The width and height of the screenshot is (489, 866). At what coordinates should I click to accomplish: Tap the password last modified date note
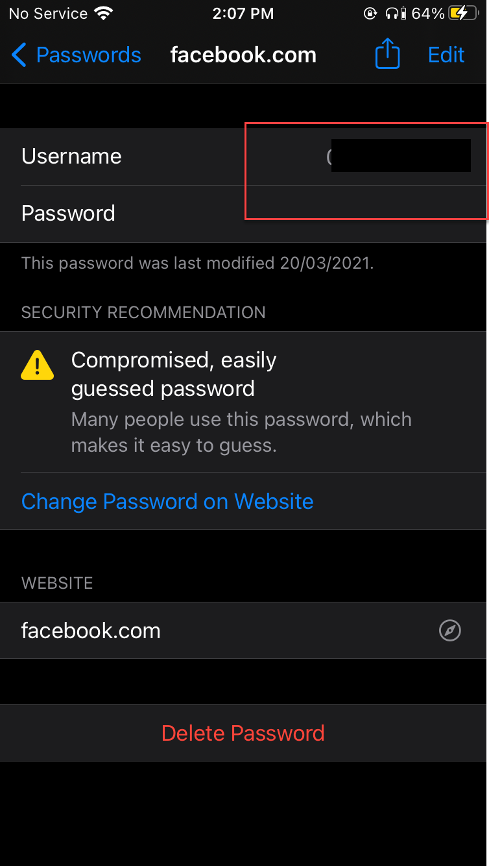tap(198, 263)
